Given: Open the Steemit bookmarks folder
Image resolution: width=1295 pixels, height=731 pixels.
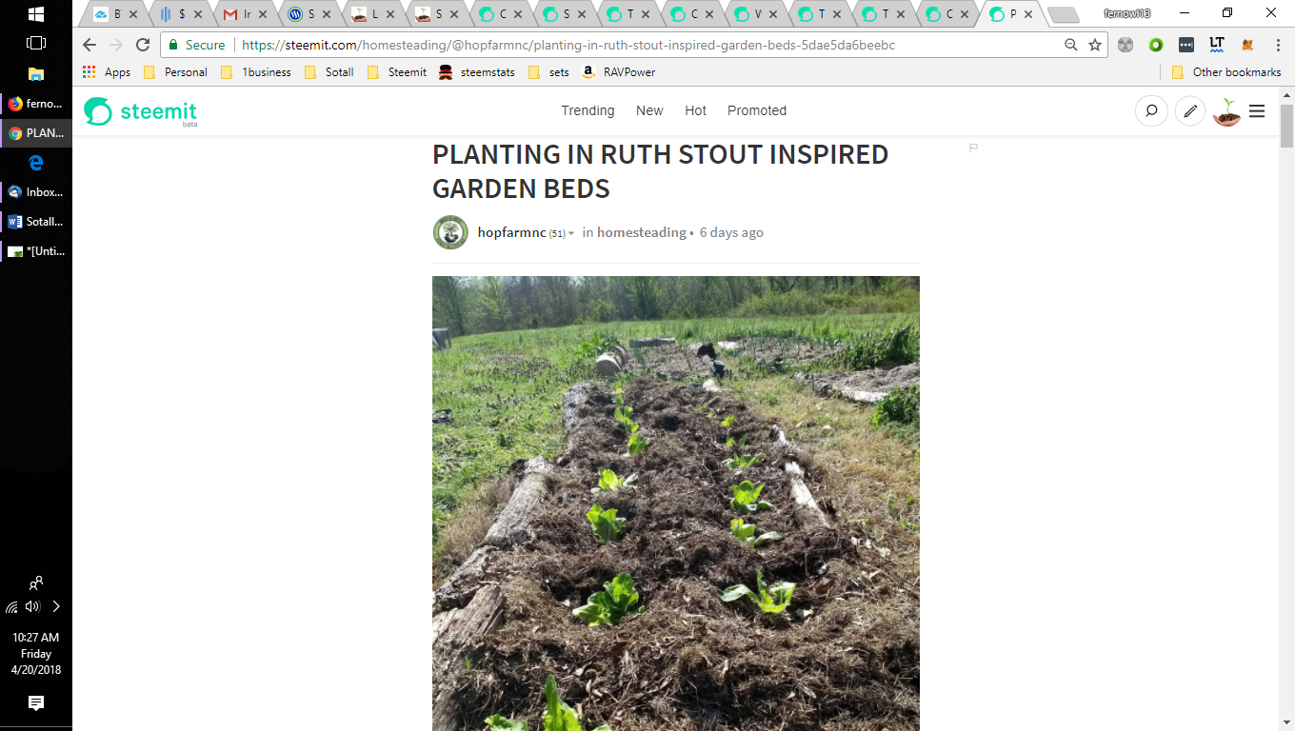Looking at the screenshot, I should coord(396,72).
